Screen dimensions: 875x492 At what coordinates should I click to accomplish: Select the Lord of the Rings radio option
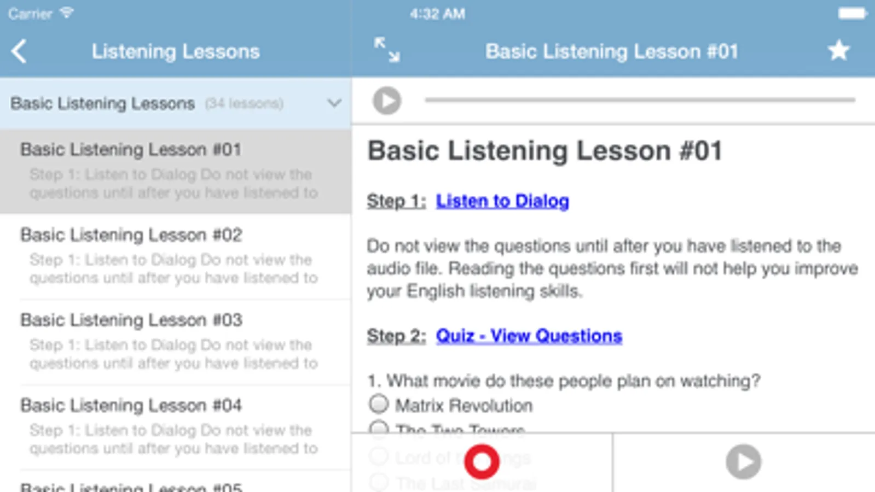[x=379, y=456]
